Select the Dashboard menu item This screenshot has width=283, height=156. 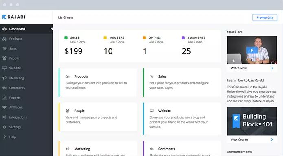click(x=26, y=29)
